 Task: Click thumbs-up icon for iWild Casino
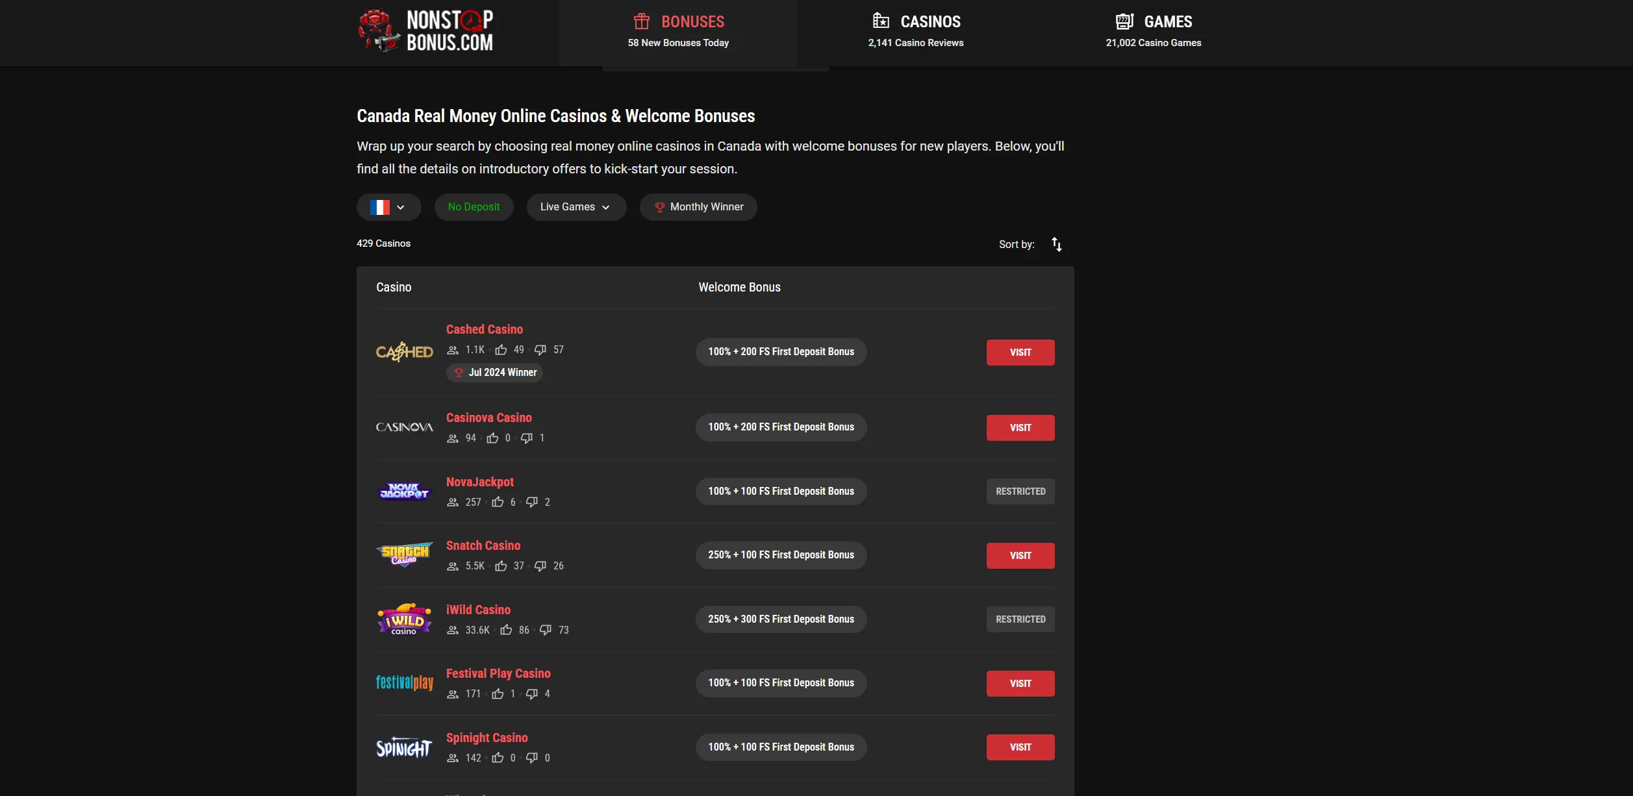[x=507, y=630]
